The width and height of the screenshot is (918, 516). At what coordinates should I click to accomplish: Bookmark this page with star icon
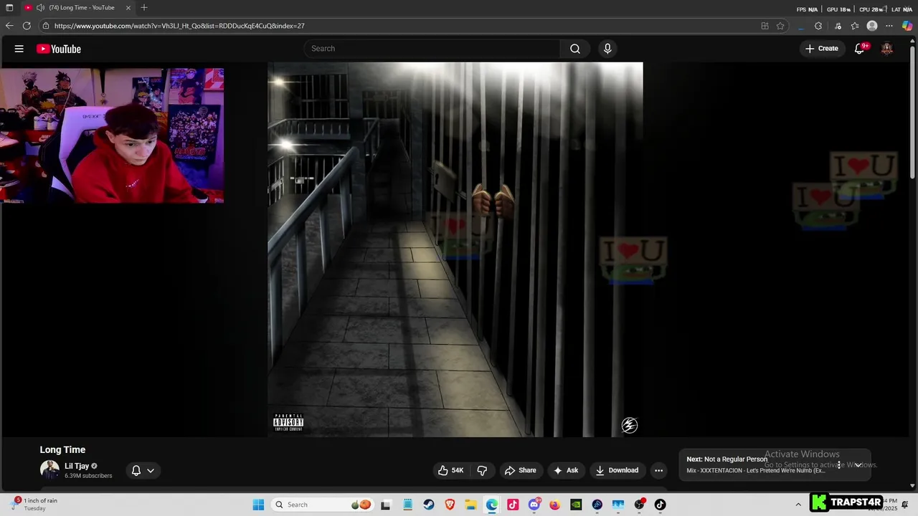coord(780,26)
